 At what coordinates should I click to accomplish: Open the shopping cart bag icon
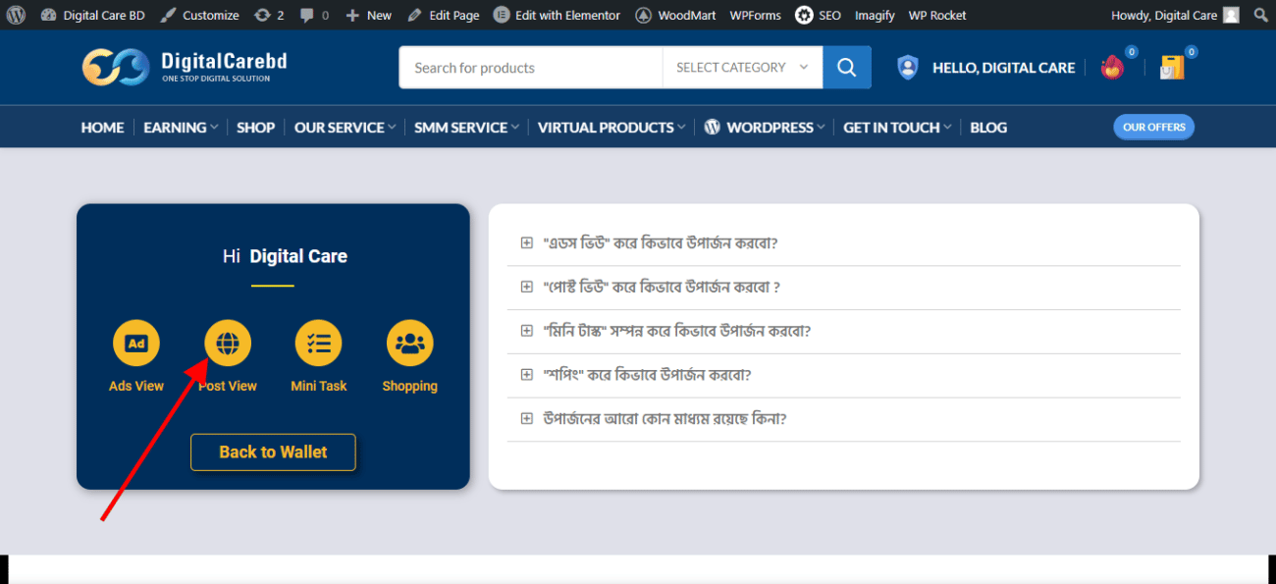1172,68
